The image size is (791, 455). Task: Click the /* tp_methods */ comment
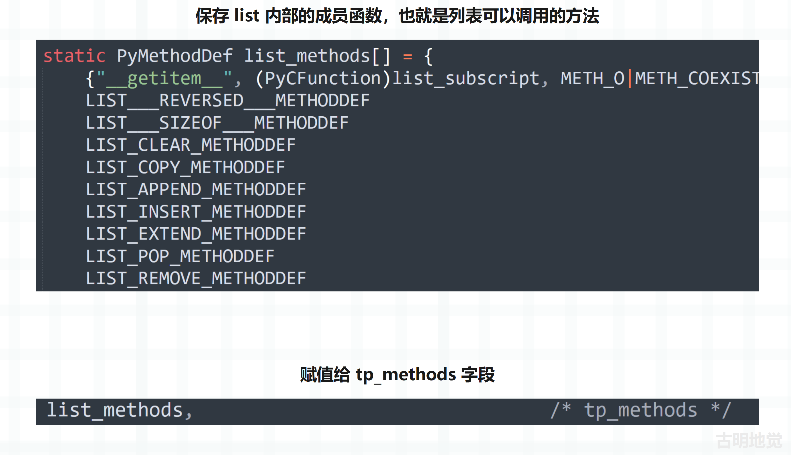click(x=641, y=410)
